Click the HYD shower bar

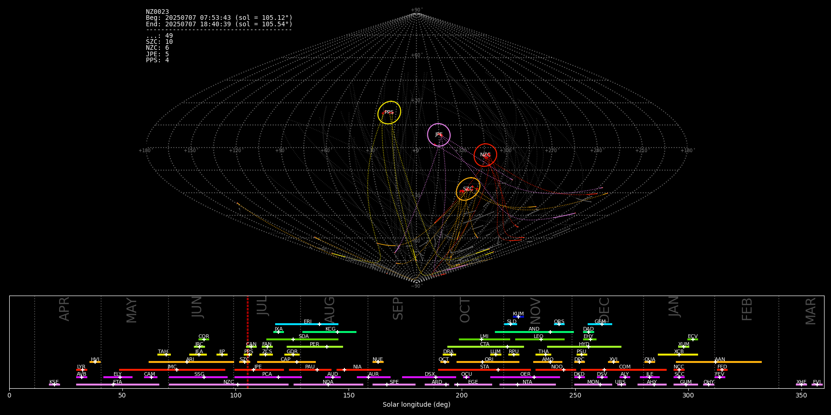pyautogui.click(x=584, y=347)
